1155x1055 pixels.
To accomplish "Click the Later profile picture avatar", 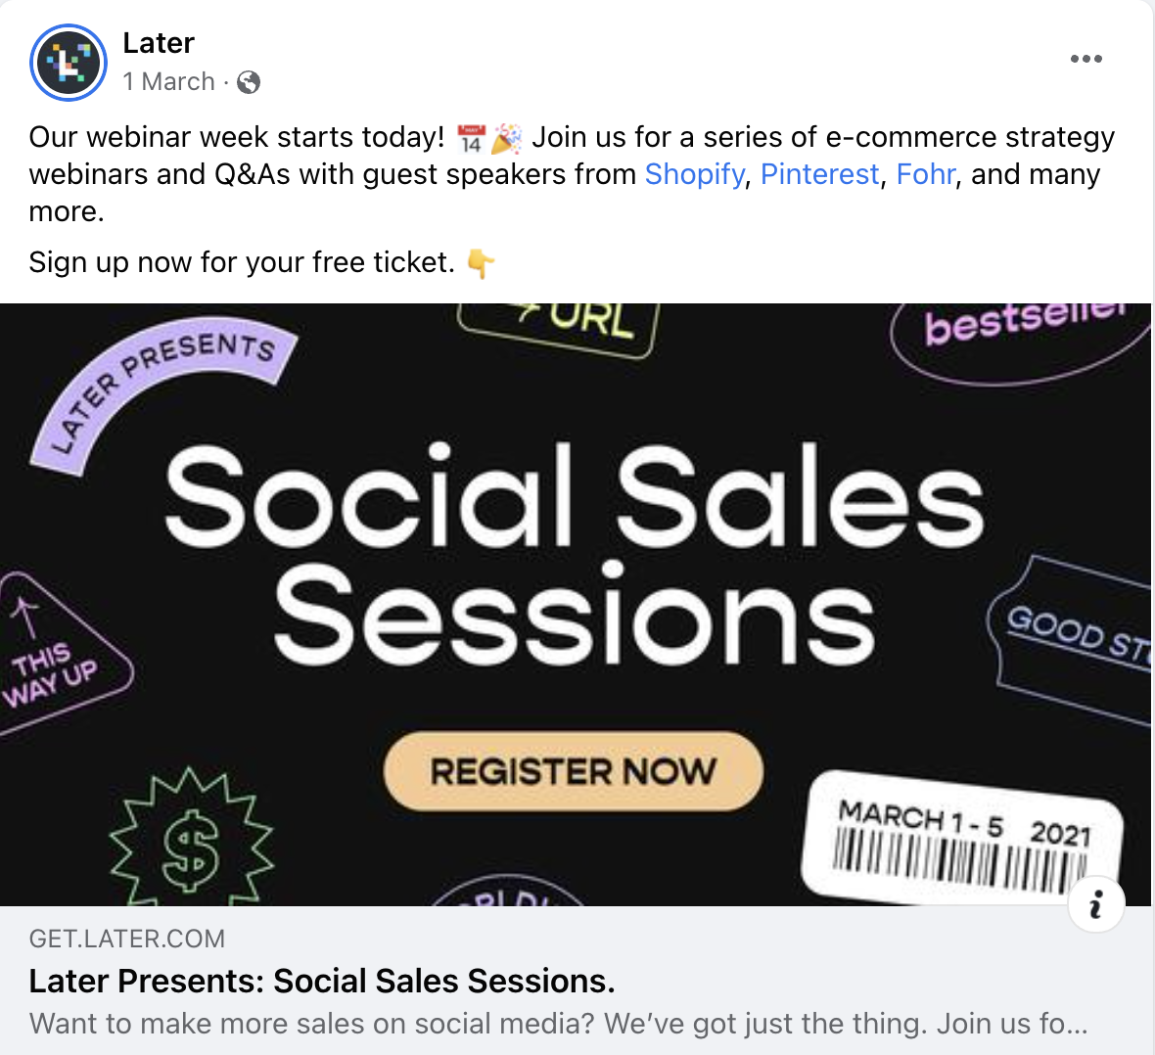I will [x=68, y=63].
